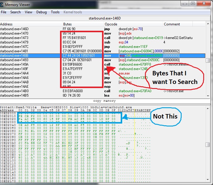Close the Memory Viewer window
This screenshot has height=185, width=213.
[204, 4]
